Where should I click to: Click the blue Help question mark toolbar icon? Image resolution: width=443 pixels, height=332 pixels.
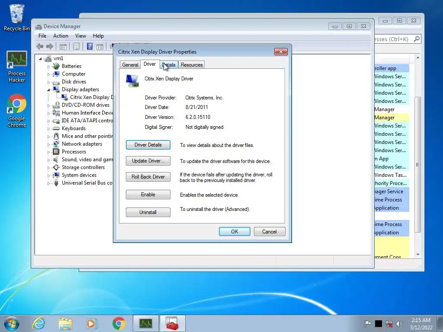click(x=90, y=46)
